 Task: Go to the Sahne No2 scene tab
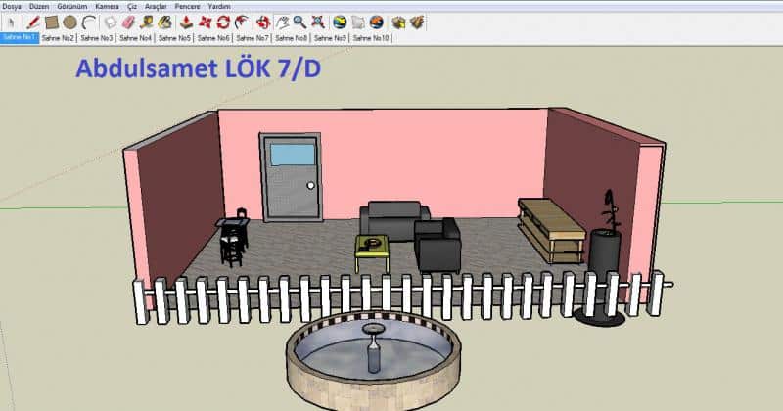click(x=58, y=37)
